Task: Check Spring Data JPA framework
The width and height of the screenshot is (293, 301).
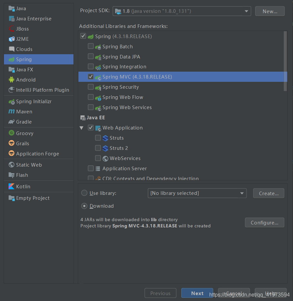Action: point(91,57)
